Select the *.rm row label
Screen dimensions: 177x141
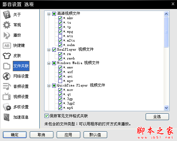[x=67, y=54]
